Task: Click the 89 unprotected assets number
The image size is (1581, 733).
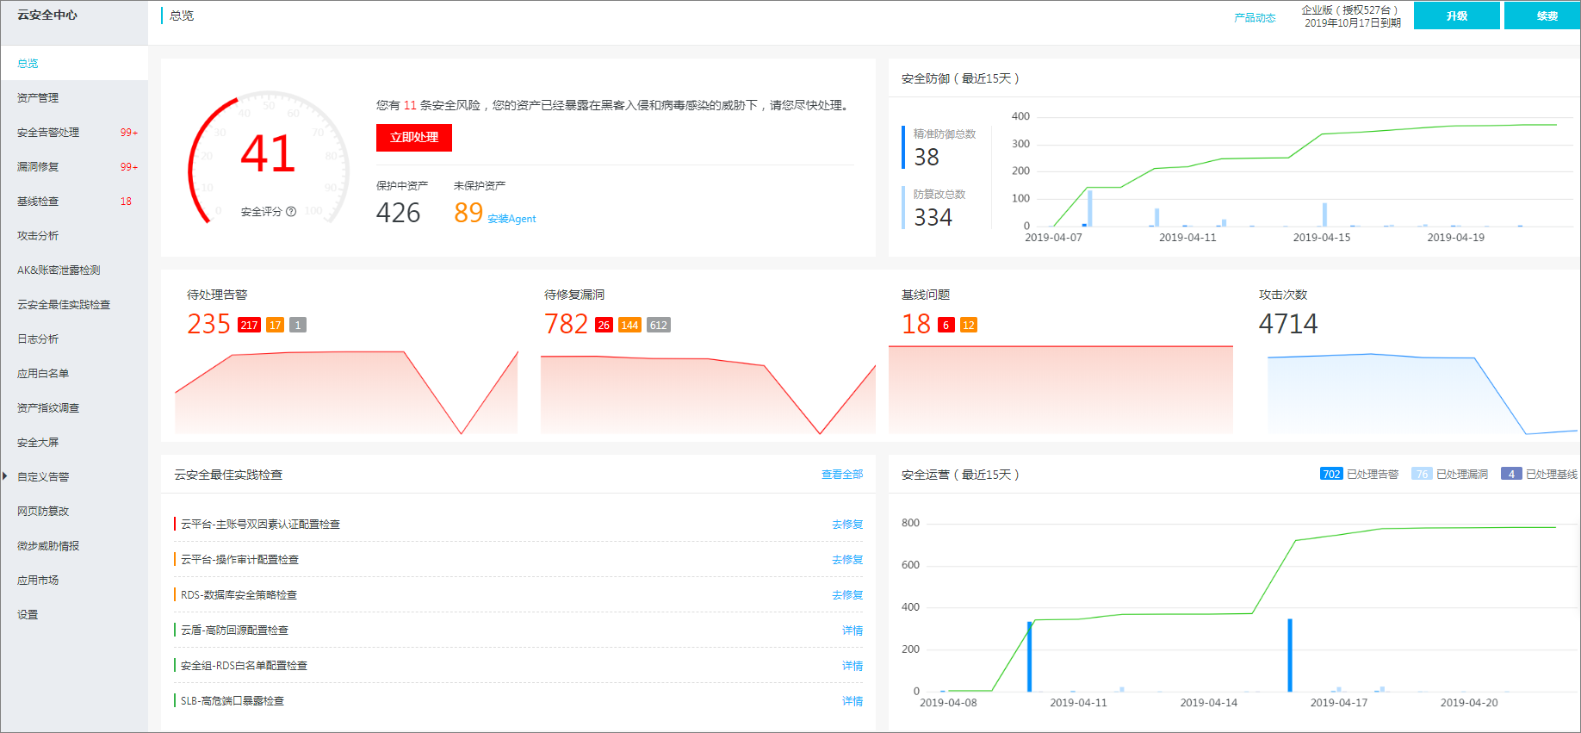Action: 468,213
